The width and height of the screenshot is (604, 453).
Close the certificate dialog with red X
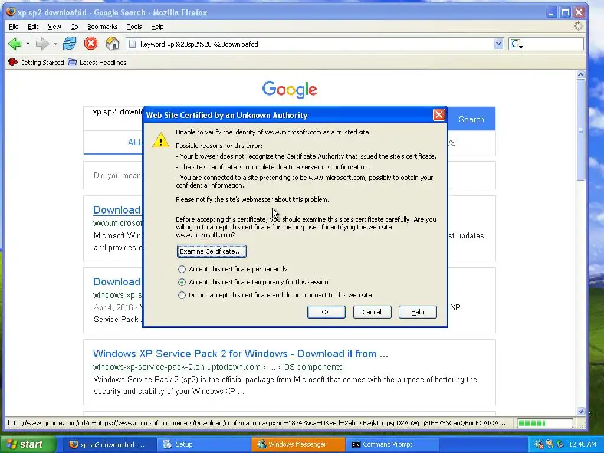click(439, 115)
